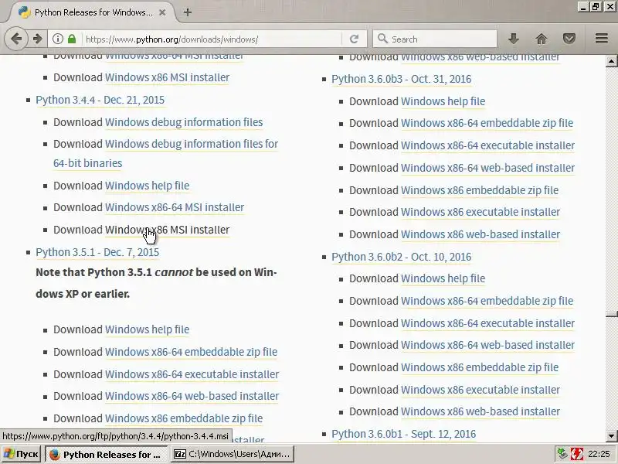Click the vertical scrollbar thumb
This screenshot has height=464, width=618.
(x=611, y=314)
